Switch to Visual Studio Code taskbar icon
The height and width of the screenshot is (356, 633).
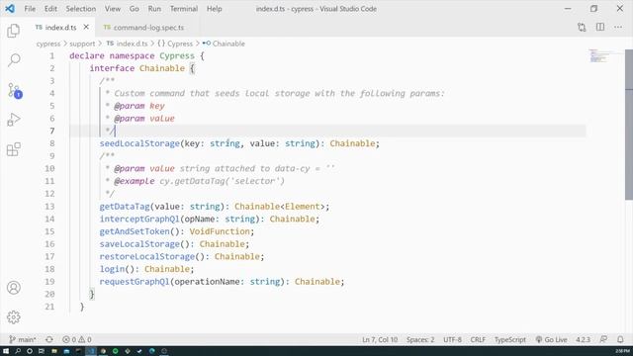pyautogui.click(x=91, y=351)
